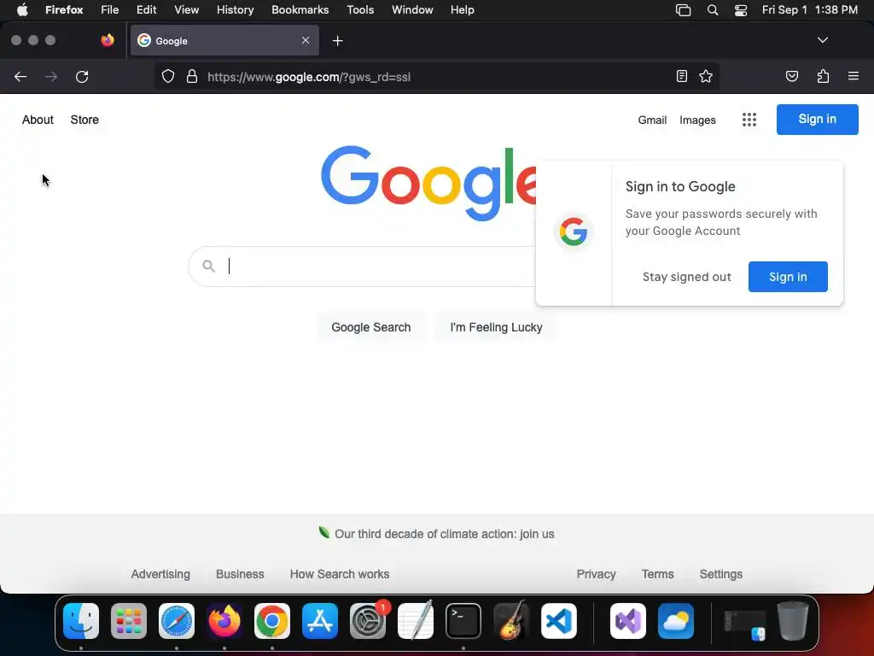Launch Safari from the dock

(177, 621)
